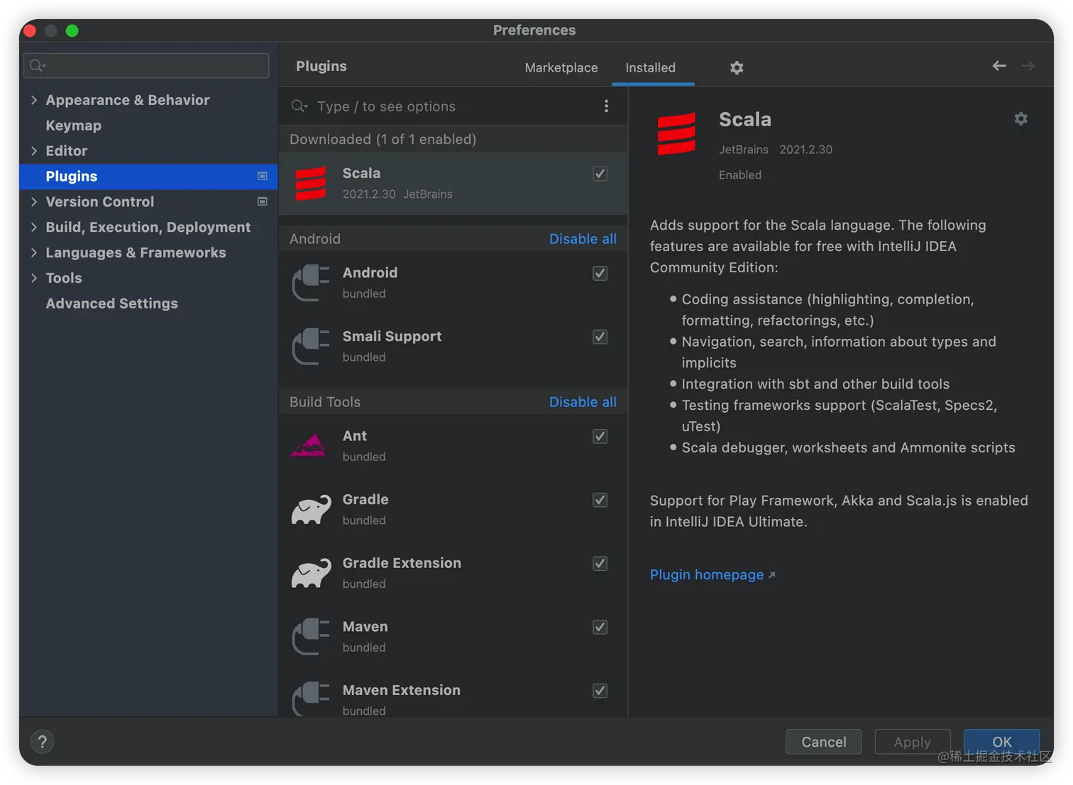Uncheck the Android plugin checkbox
This screenshot has height=785, width=1073.
click(600, 273)
